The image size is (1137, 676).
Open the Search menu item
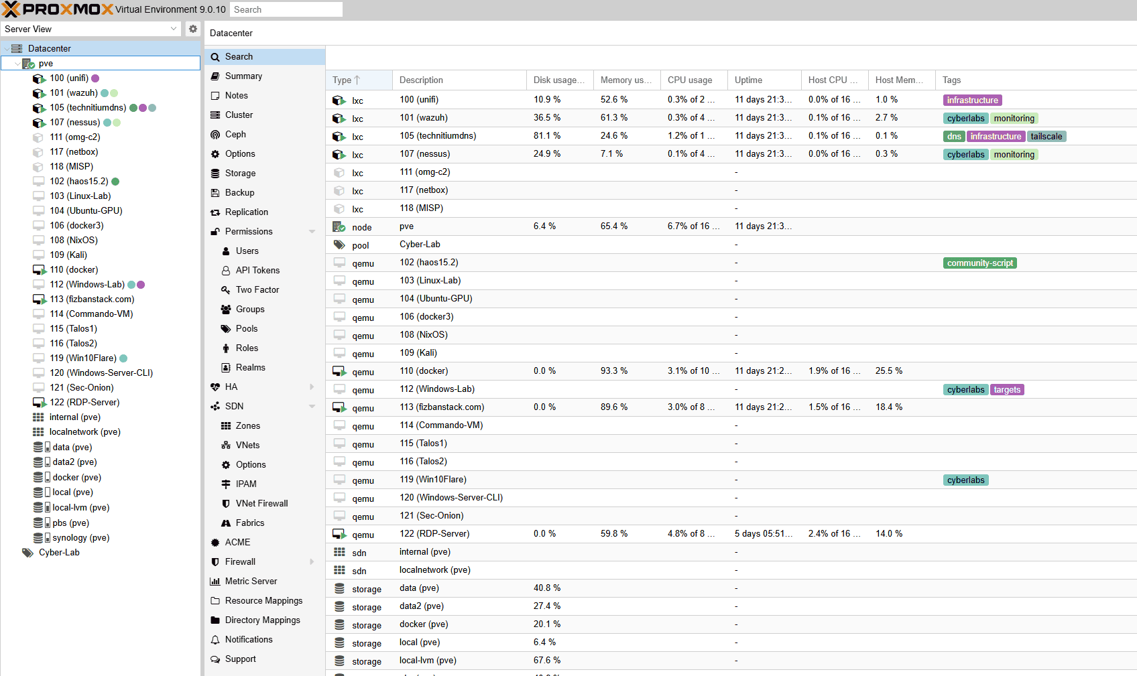click(265, 57)
